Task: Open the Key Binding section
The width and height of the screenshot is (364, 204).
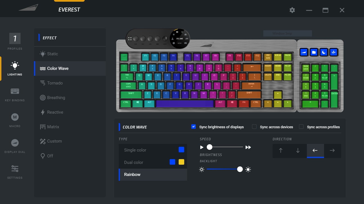Action: (x=15, y=95)
